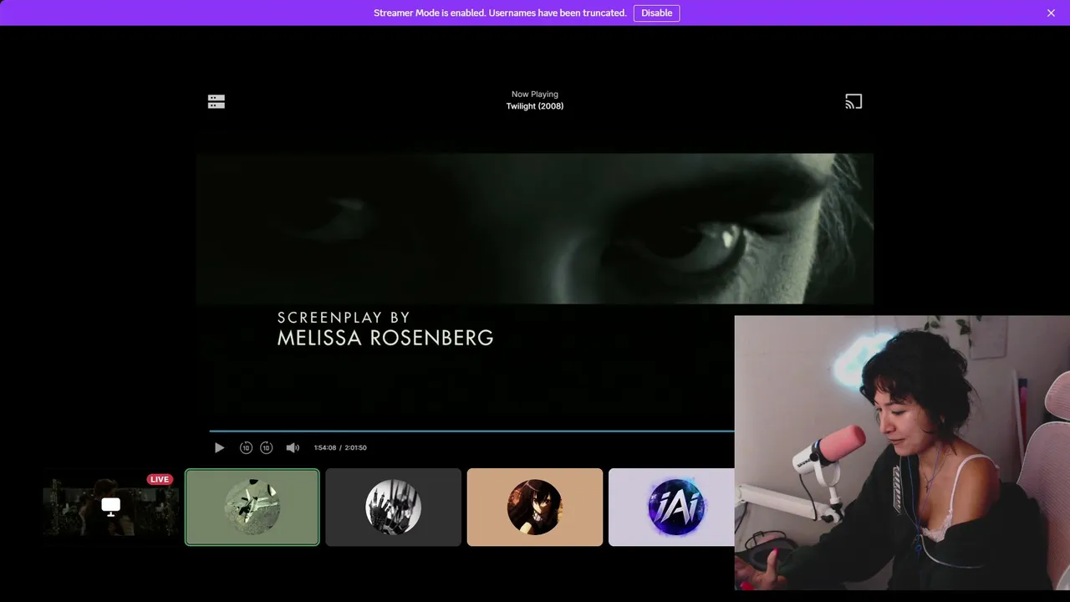Viewport: 1070px width, 602px height.
Task: Click the 'MELISSA ROSENBERG' credit text
Action: pyautogui.click(x=385, y=338)
